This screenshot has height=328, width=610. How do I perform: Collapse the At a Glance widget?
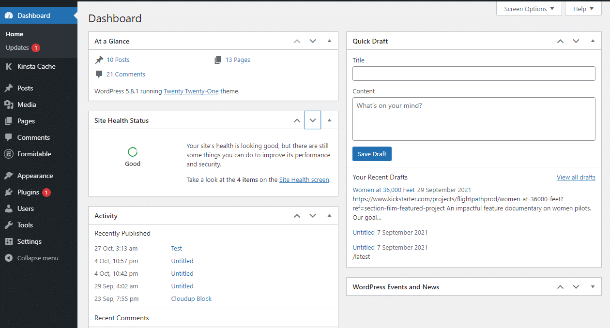click(x=330, y=41)
